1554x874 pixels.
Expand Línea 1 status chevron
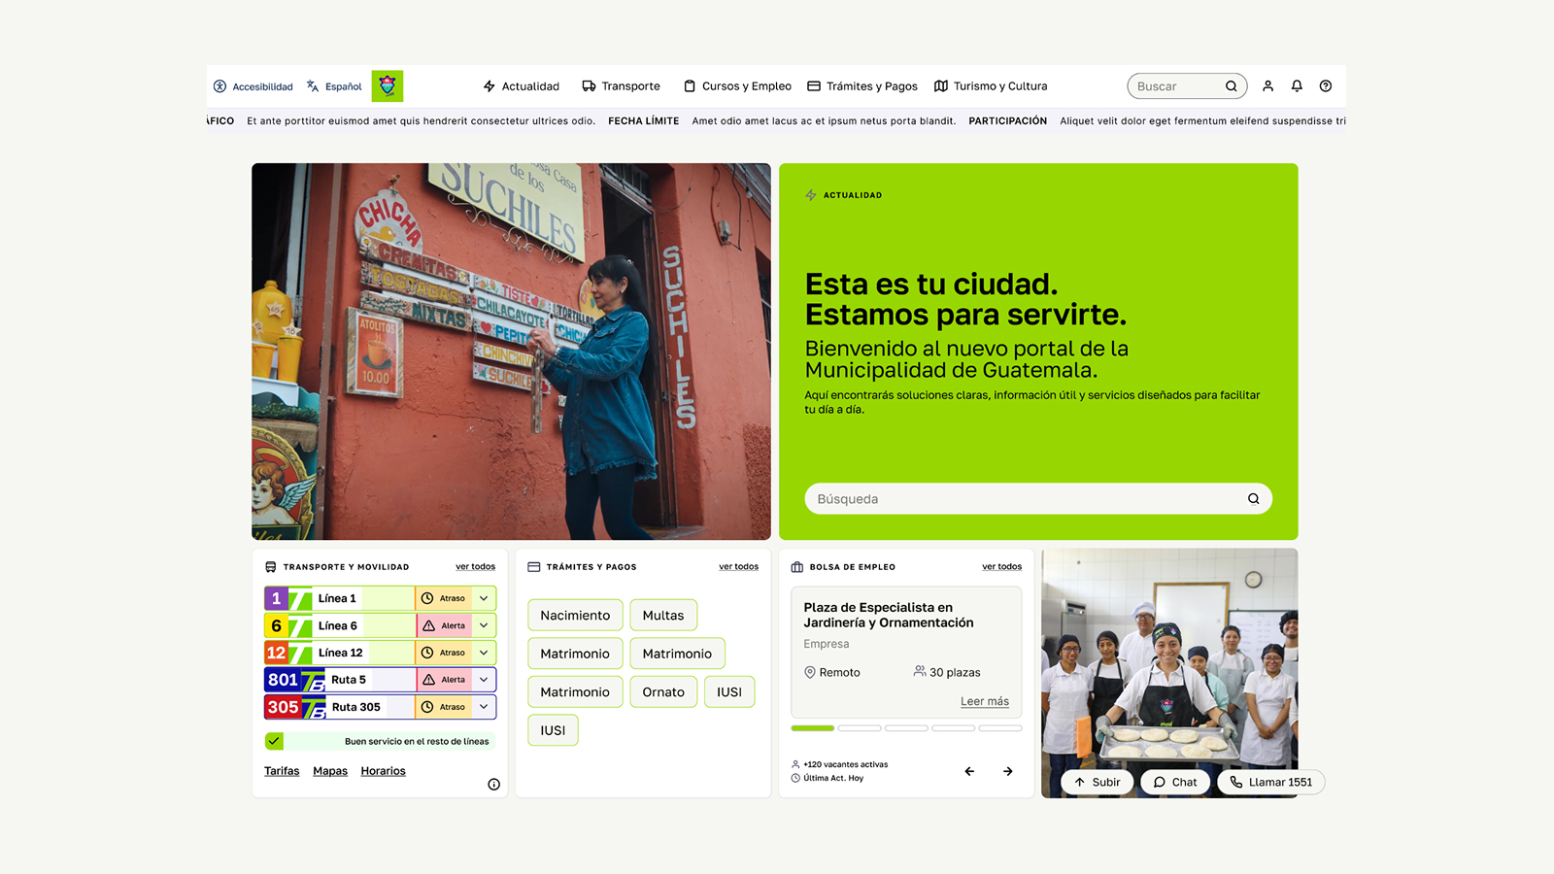[484, 598]
